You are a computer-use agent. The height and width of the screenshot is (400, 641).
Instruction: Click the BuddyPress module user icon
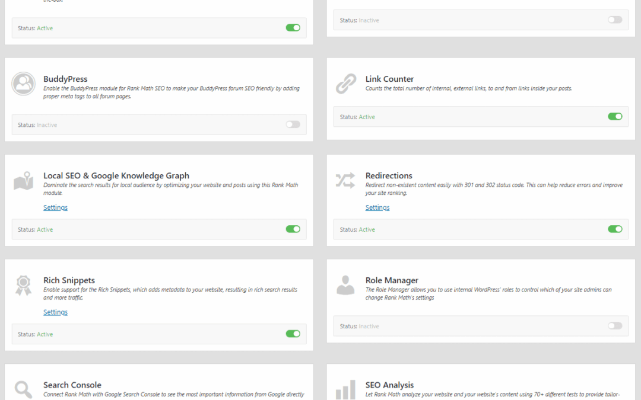pyautogui.click(x=23, y=84)
